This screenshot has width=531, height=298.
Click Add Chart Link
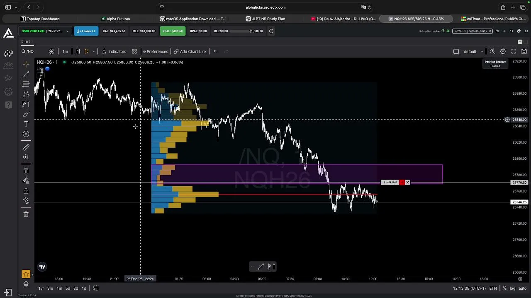tap(190, 51)
